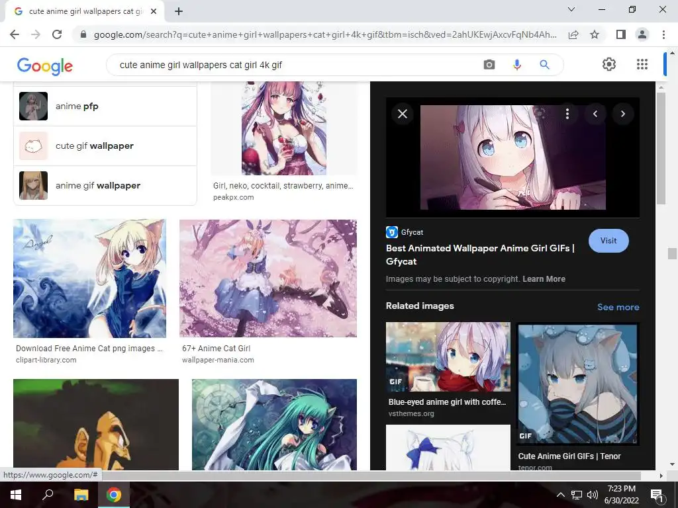This screenshot has width=678, height=508.
Task: Click the Visit button for Gfycat
Action: pyautogui.click(x=608, y=241)
